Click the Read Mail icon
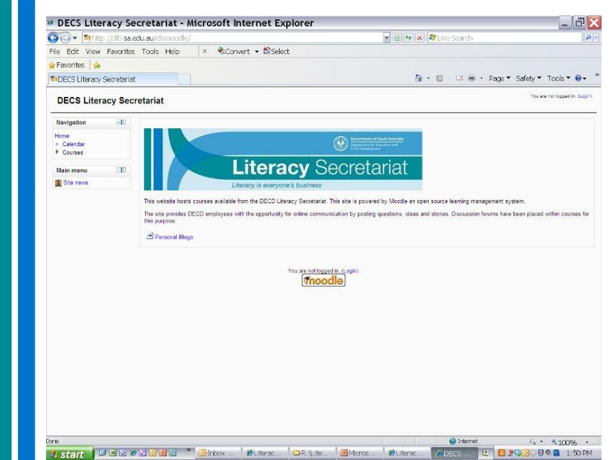This screenshot has width=613, height=460. coord(459,78)
